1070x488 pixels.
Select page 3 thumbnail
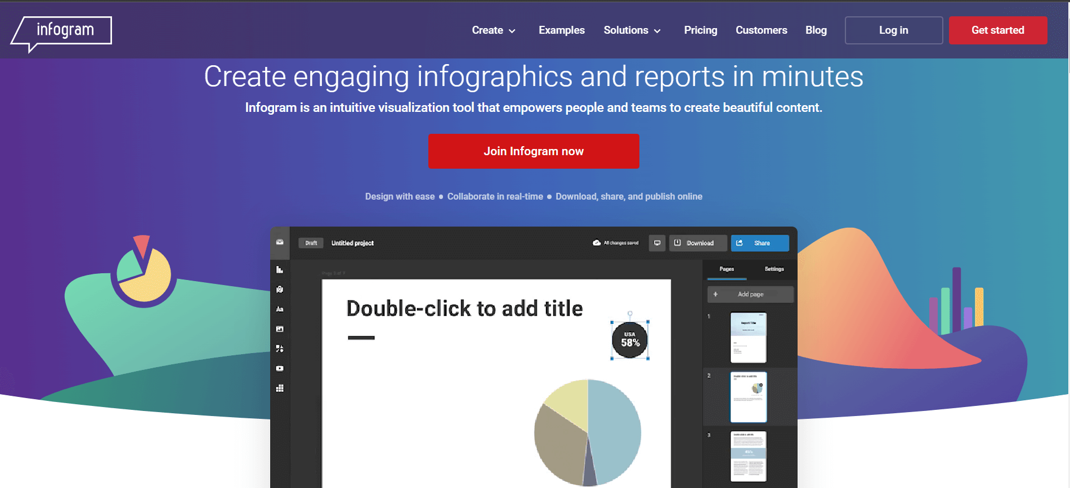(x=748, y=457)
